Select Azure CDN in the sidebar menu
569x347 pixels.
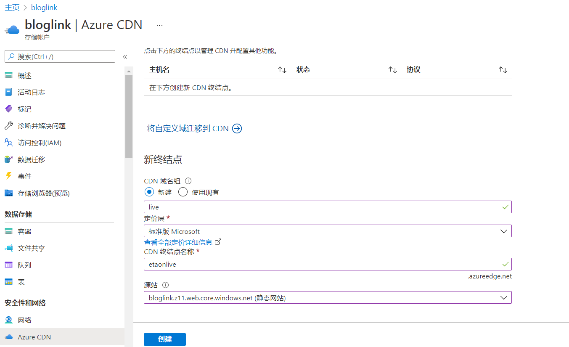pos(62,337)
